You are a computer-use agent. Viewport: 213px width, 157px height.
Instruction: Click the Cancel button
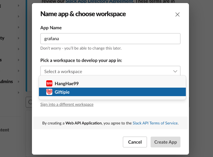[135, 142]
